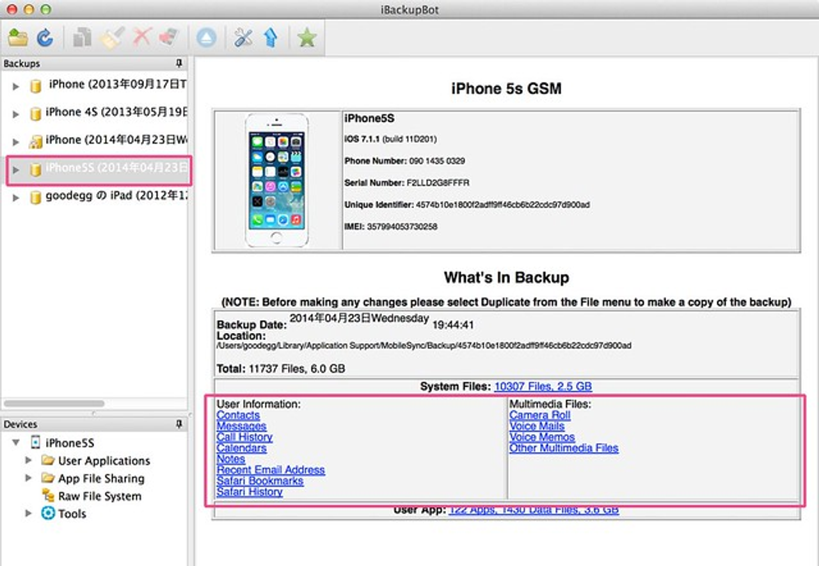Open the Notes link

pos(230,458)
